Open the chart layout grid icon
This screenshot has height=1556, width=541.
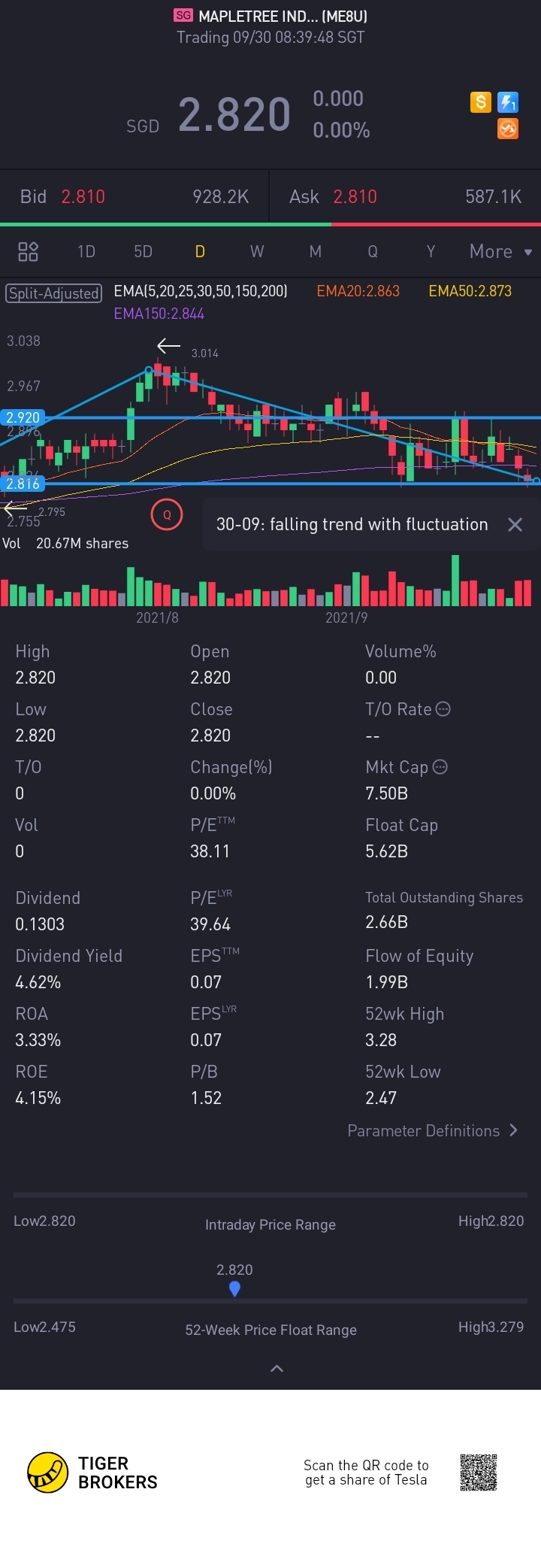coord(28,251)
